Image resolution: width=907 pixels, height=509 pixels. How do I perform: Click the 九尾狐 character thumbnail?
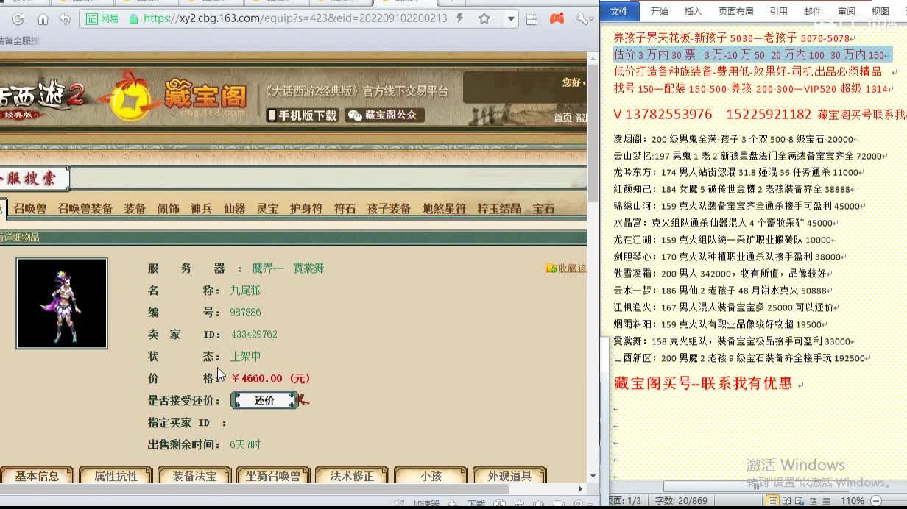[x=62, y=303]
